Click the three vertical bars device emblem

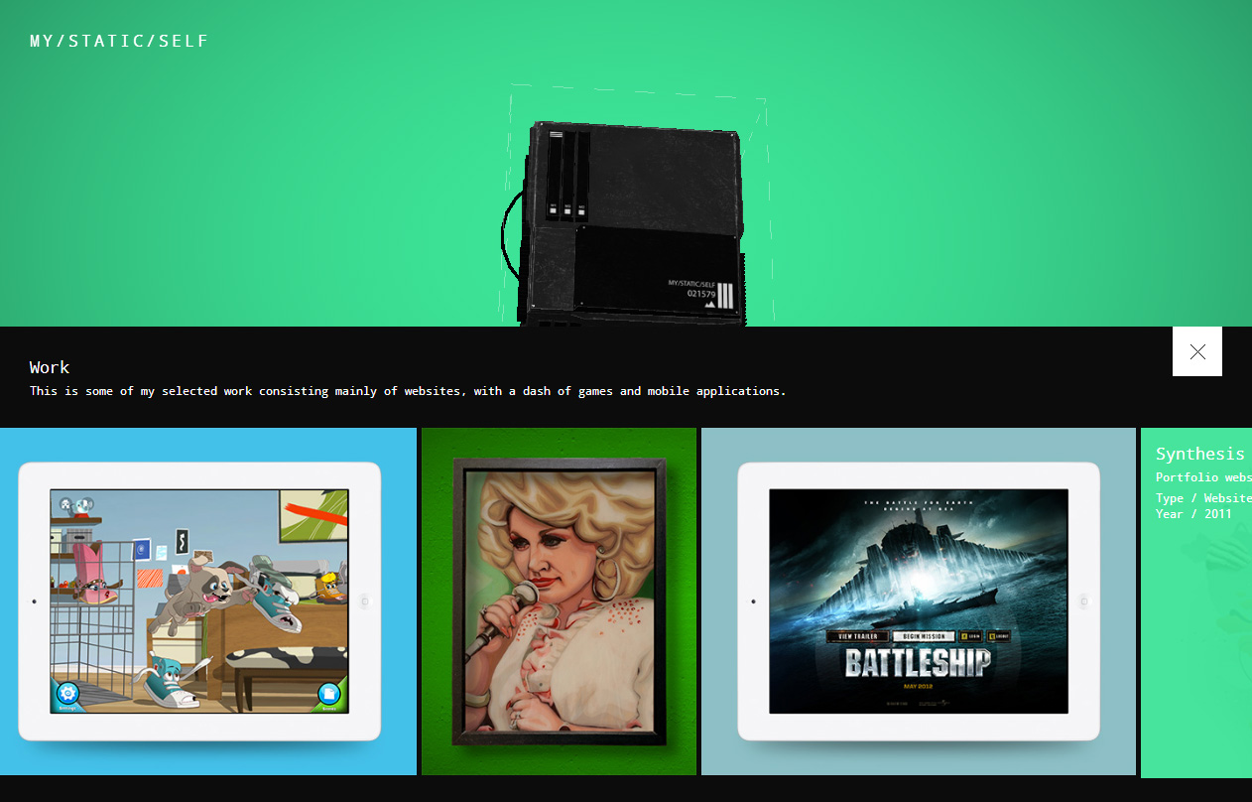pos(725,297)
